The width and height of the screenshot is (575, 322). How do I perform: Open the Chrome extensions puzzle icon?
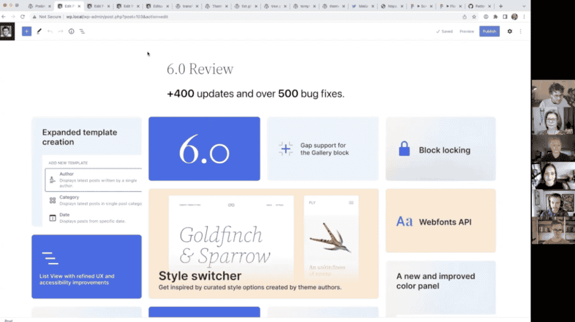495,17
